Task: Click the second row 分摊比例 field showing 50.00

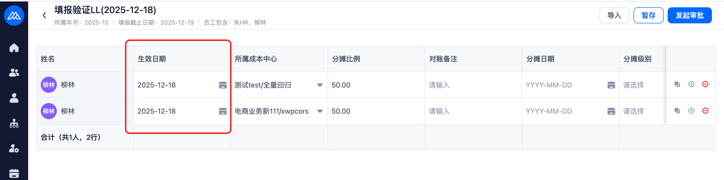Action: [376, 111]
